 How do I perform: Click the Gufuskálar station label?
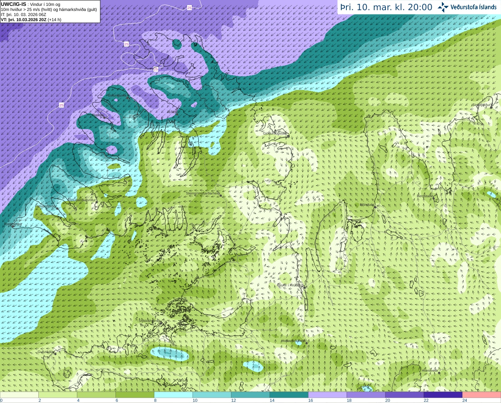(x=46, y=351)
